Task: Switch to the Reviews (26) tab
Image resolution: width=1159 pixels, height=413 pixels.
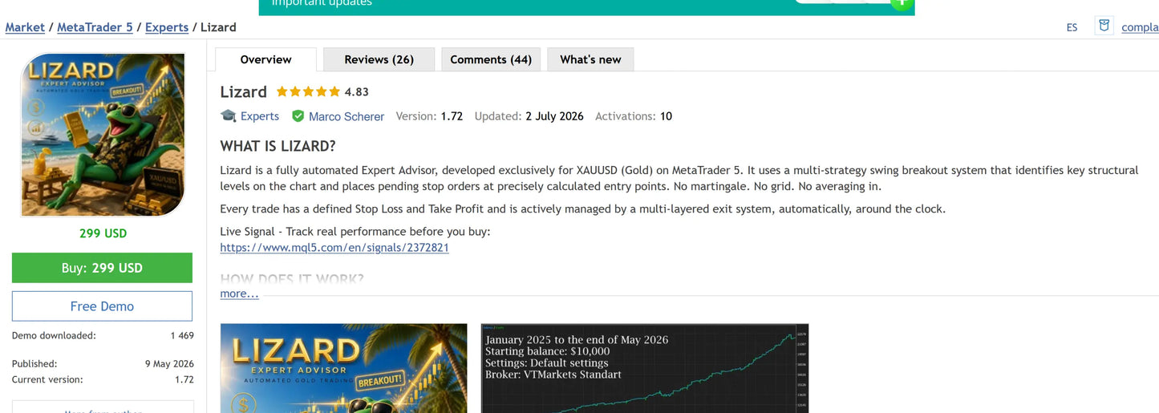Action: pos(379,59)
